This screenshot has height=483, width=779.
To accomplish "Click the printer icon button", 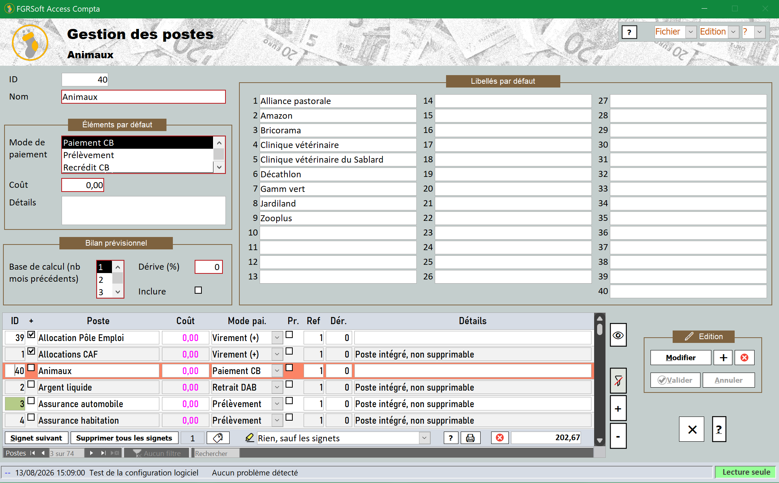I will click(470, 438).
